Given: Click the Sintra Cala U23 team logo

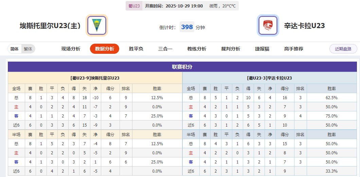Looking at the screenshot, I should 268,25.
